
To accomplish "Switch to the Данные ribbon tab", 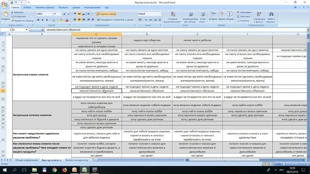I will 76,8.
